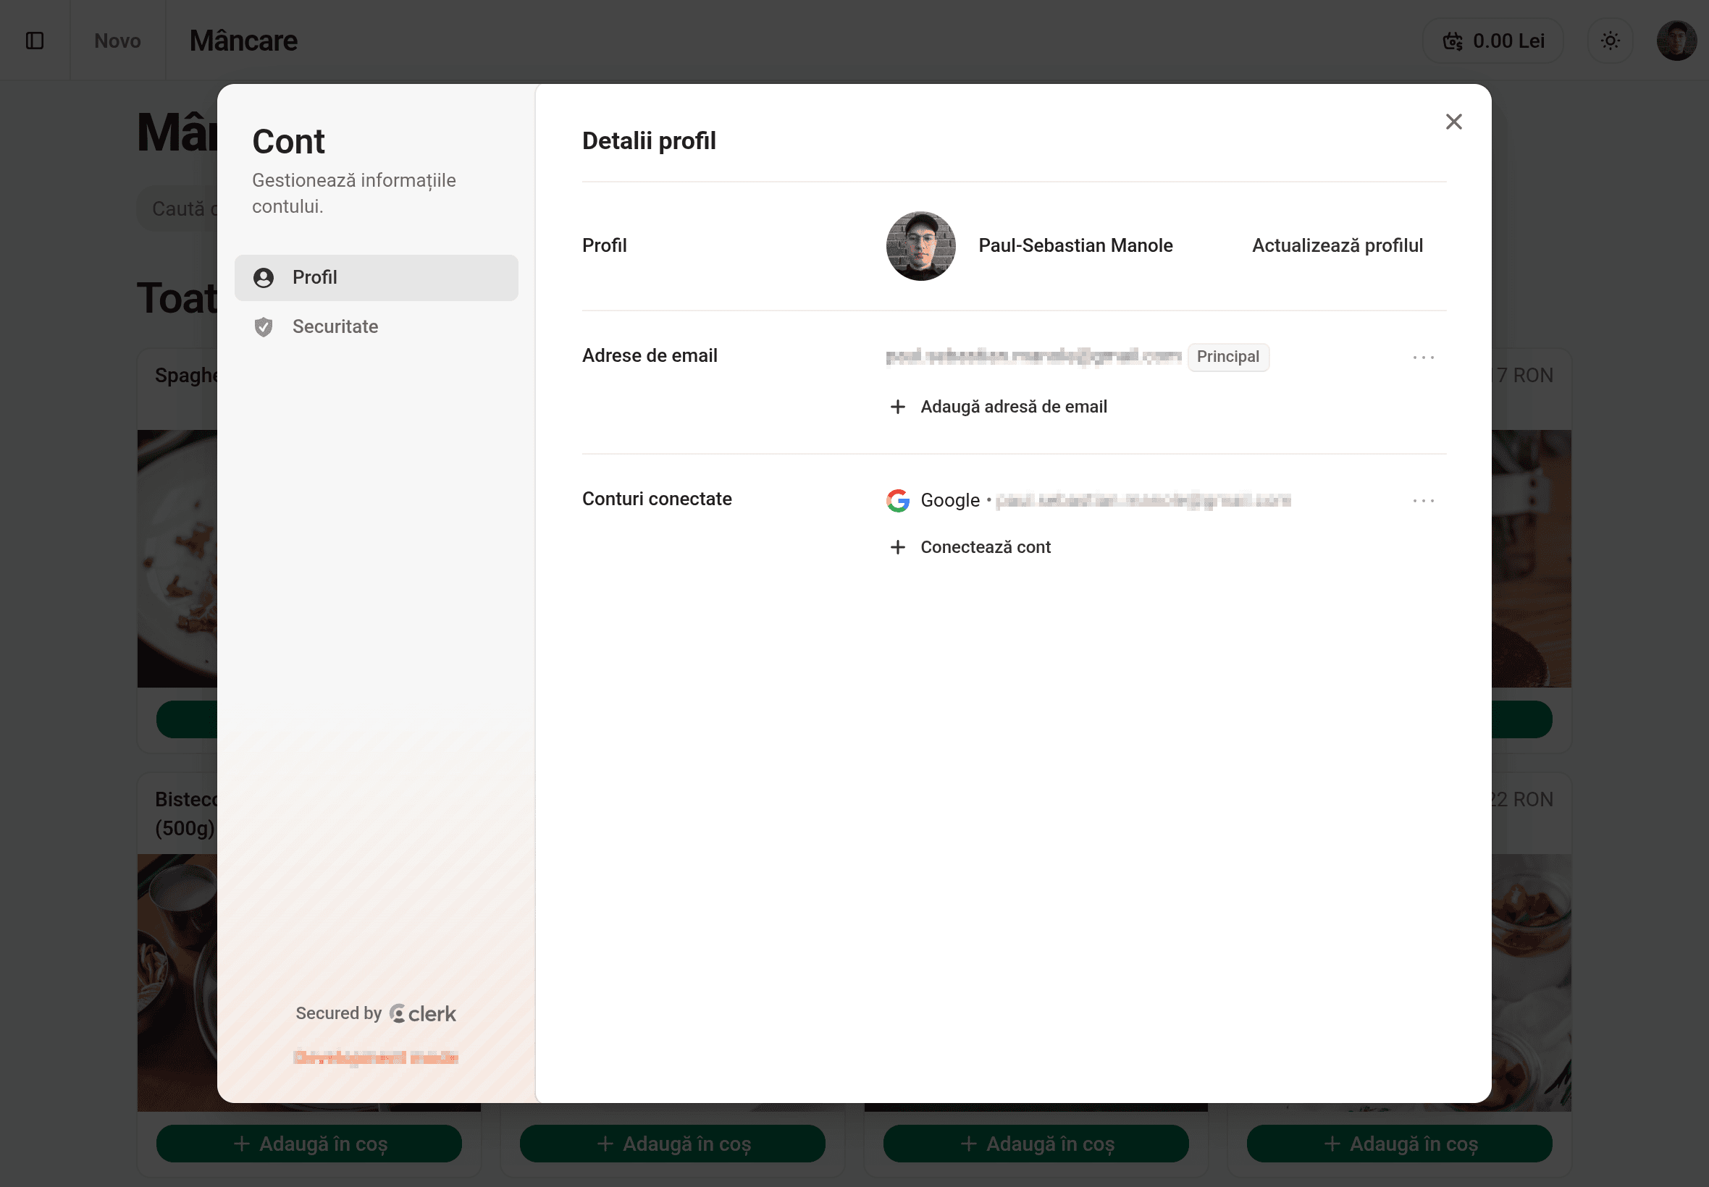
Task: Open options menu for the primary email
Action: pos(1423,358)
